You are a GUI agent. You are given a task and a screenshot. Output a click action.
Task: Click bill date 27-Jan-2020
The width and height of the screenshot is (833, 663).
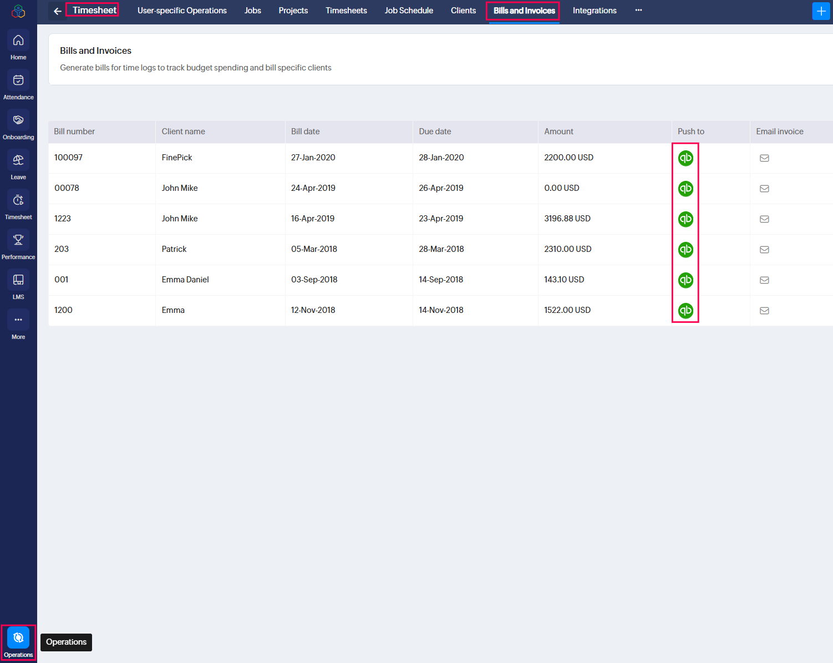click(x=313, y=158)
